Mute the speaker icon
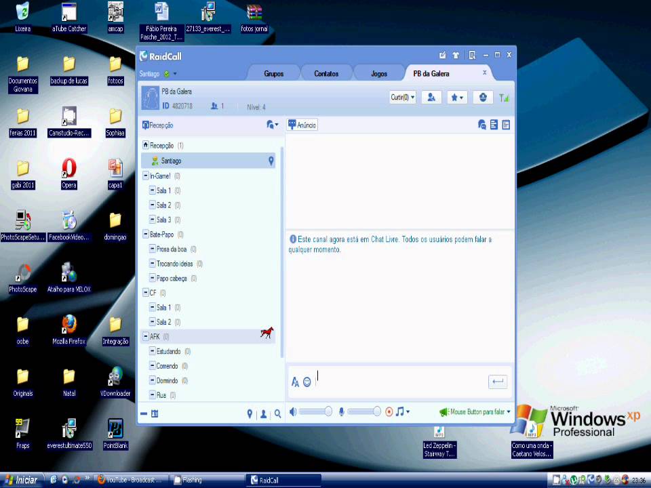 (x=293, y=411)
